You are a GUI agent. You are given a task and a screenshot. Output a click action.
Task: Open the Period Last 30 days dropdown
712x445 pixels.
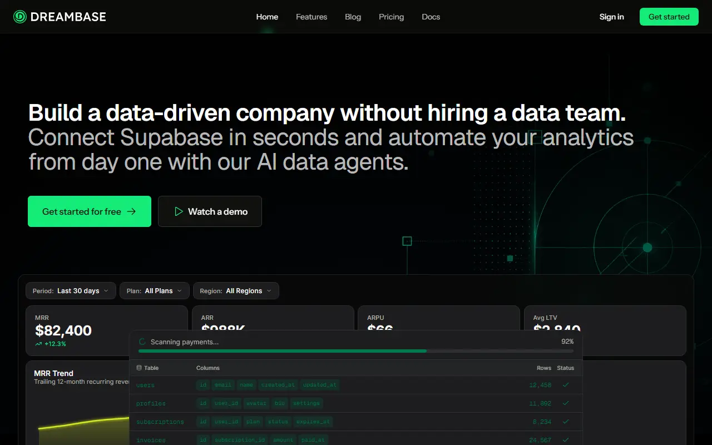(71, 291)
